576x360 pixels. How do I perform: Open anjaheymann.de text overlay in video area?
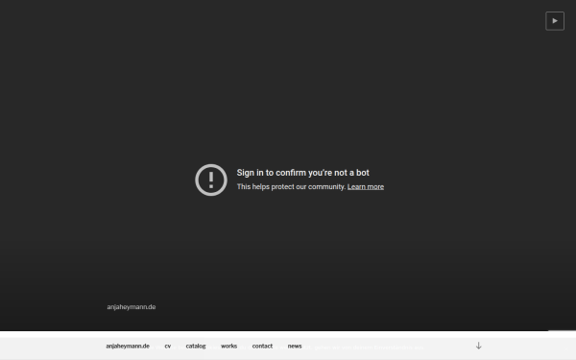(132, 307)
